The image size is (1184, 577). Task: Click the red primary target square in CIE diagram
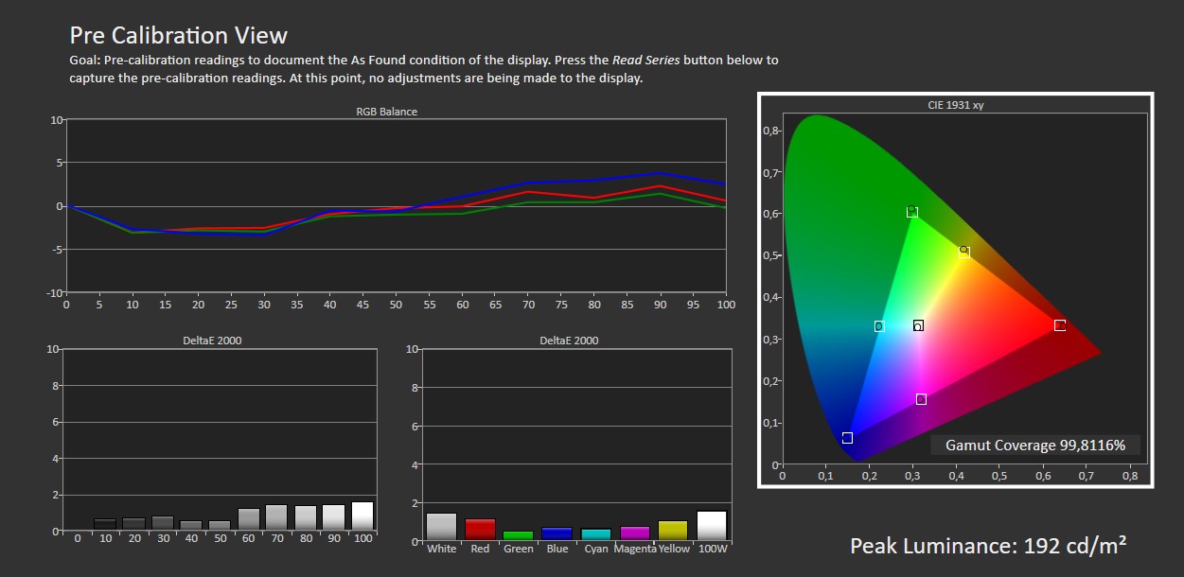pyautogui.click(x=1060, y=325)
